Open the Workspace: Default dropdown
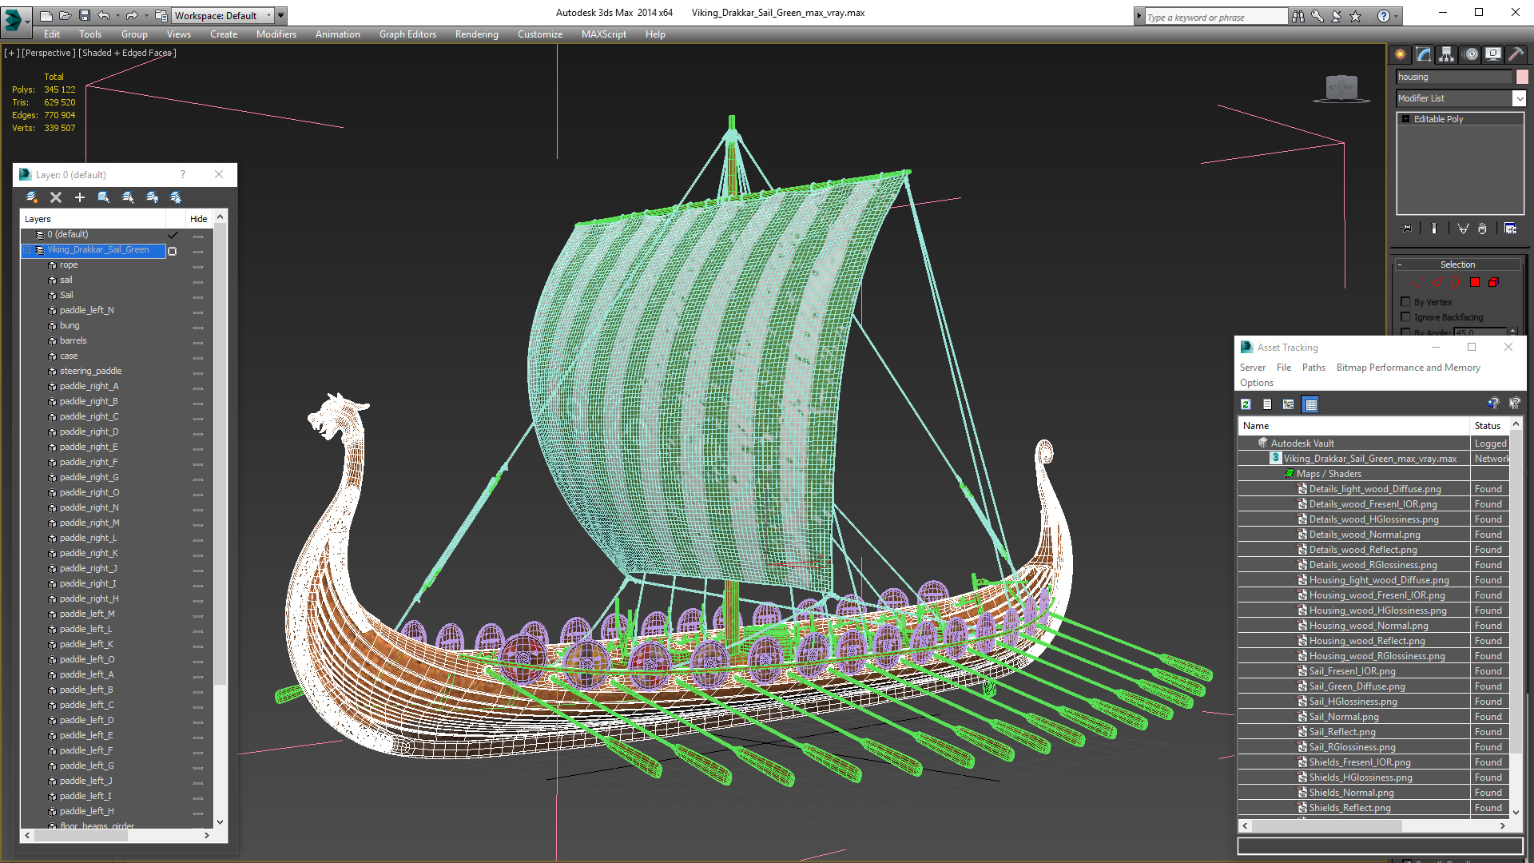 click(223, 15)
